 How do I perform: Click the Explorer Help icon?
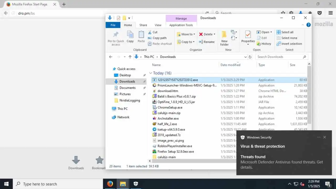coord(308,25)
